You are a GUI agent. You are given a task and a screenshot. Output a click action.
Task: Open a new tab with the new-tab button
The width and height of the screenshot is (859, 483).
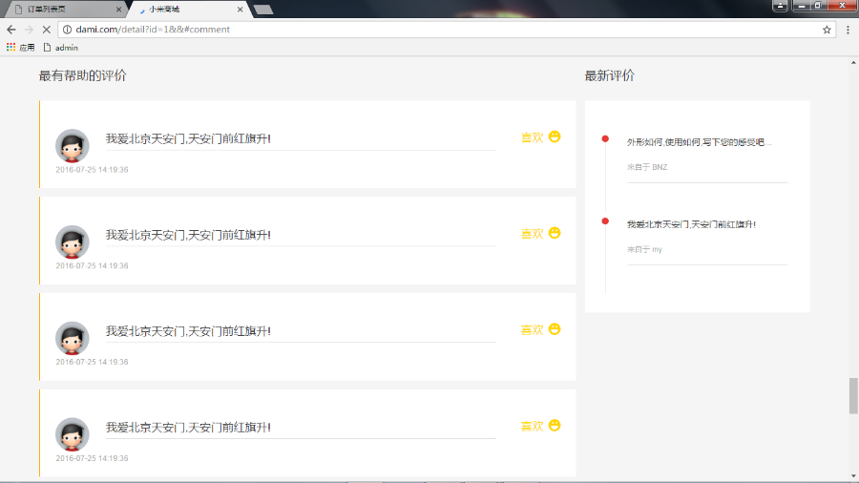tap(263, 10)
